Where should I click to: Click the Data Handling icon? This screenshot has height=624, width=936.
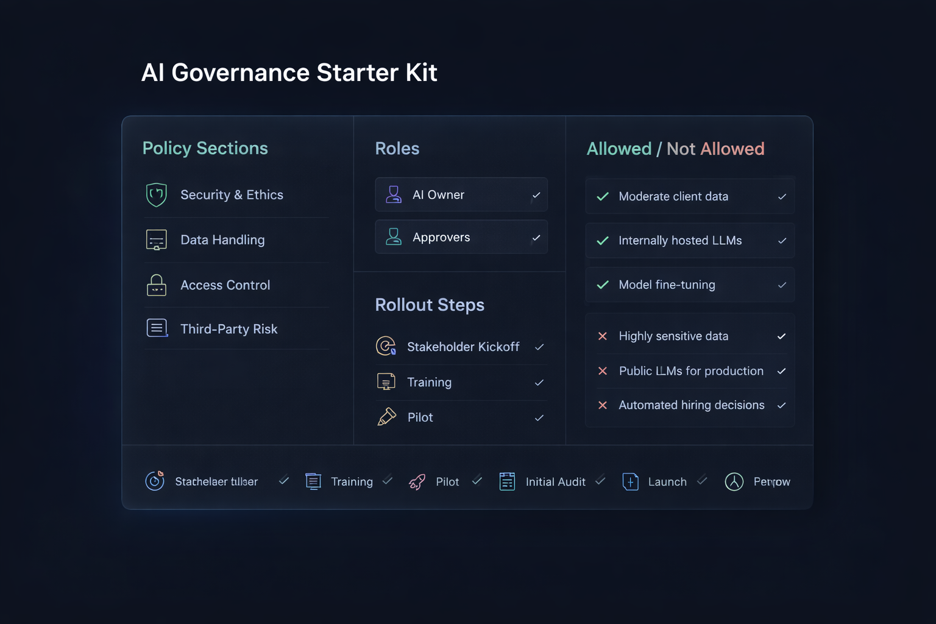157,240
